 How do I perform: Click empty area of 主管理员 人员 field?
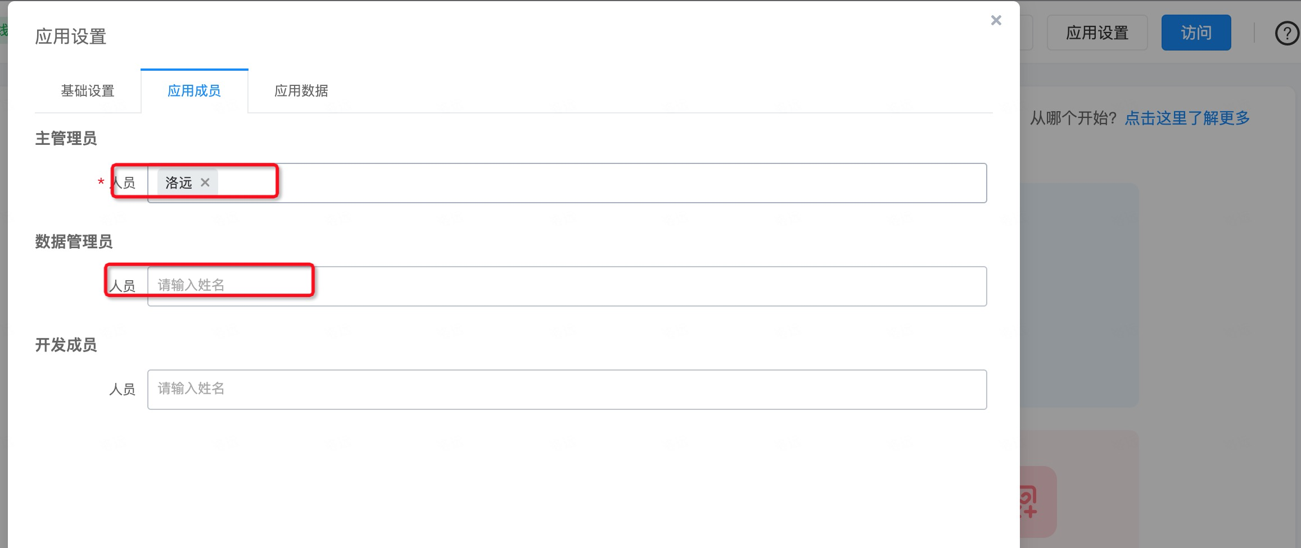pyautogui.click(x=602, y=183)
